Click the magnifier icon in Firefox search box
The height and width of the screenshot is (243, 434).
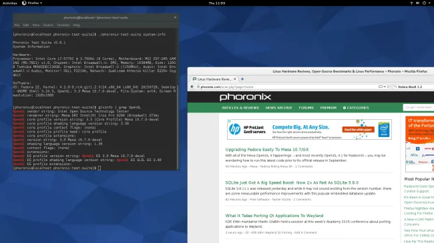coord(395,87)
